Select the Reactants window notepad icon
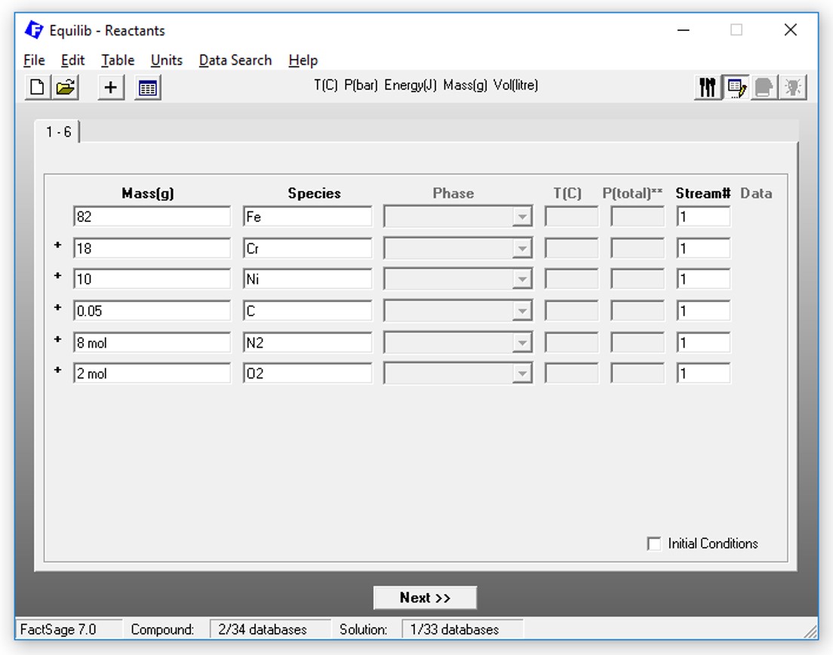The image size is (833, 655). (x=736, y=88)
